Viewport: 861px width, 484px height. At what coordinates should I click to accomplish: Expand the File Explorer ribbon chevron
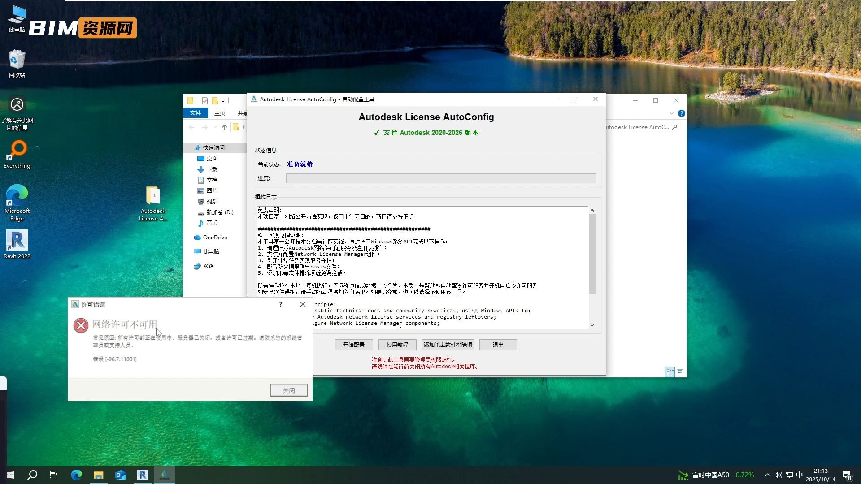tap(671, 113)
